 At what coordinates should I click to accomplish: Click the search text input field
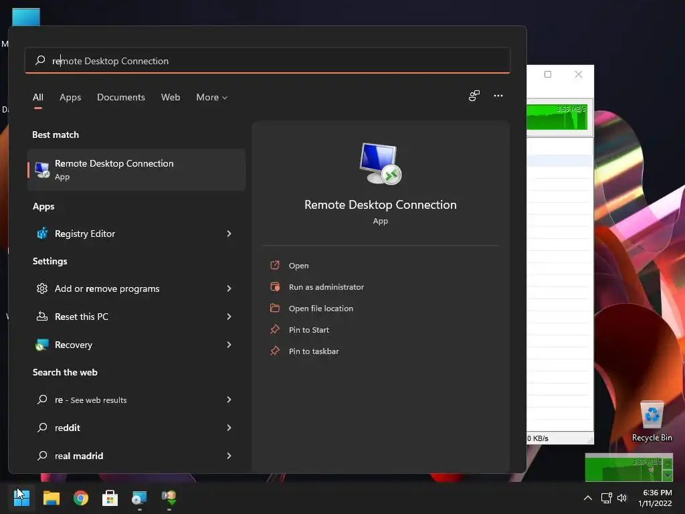pyautogui.click(x=268, y=60)
